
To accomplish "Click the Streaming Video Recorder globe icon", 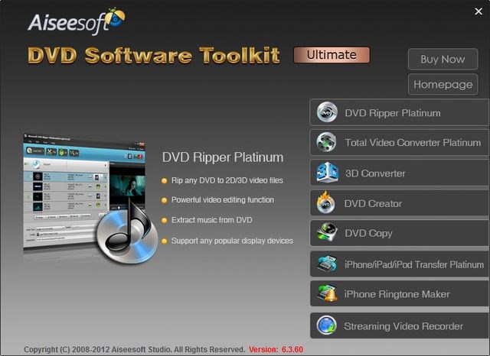I will tap(327, 326).
